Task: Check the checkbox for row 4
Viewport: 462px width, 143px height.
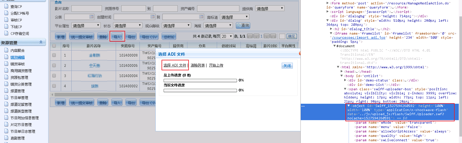Action: tap(54, 86)
